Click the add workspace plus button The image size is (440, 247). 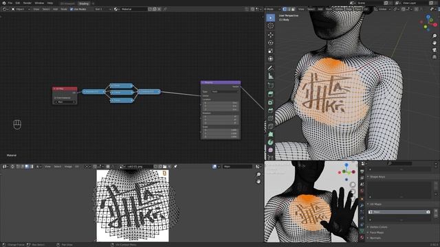pos(93,3)
